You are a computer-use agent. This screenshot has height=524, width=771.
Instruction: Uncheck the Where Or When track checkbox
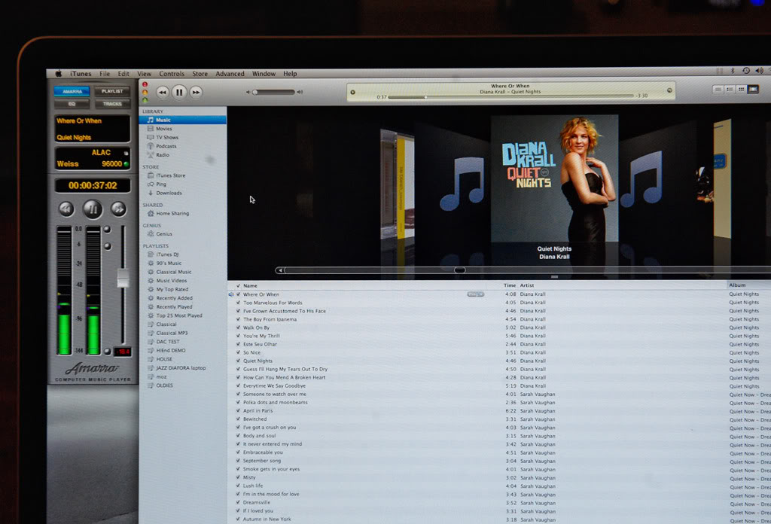(x=239, y=294)
